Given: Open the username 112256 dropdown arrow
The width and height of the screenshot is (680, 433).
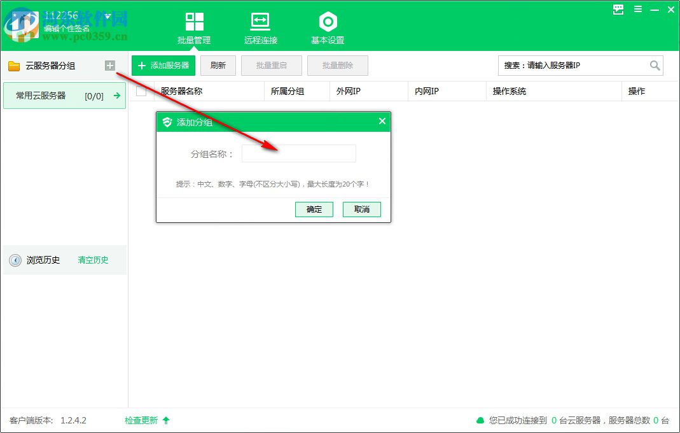Looking at the screenshot, I should [x=107, y=14].
